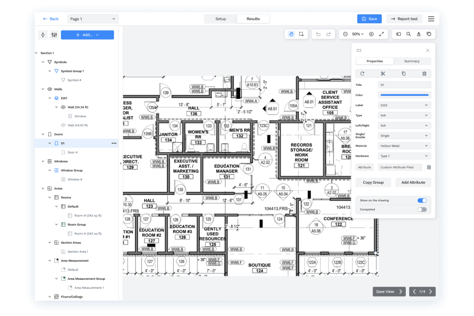Open the 50% zoom level dropdown
474x316 pixels.
[358, 34]
